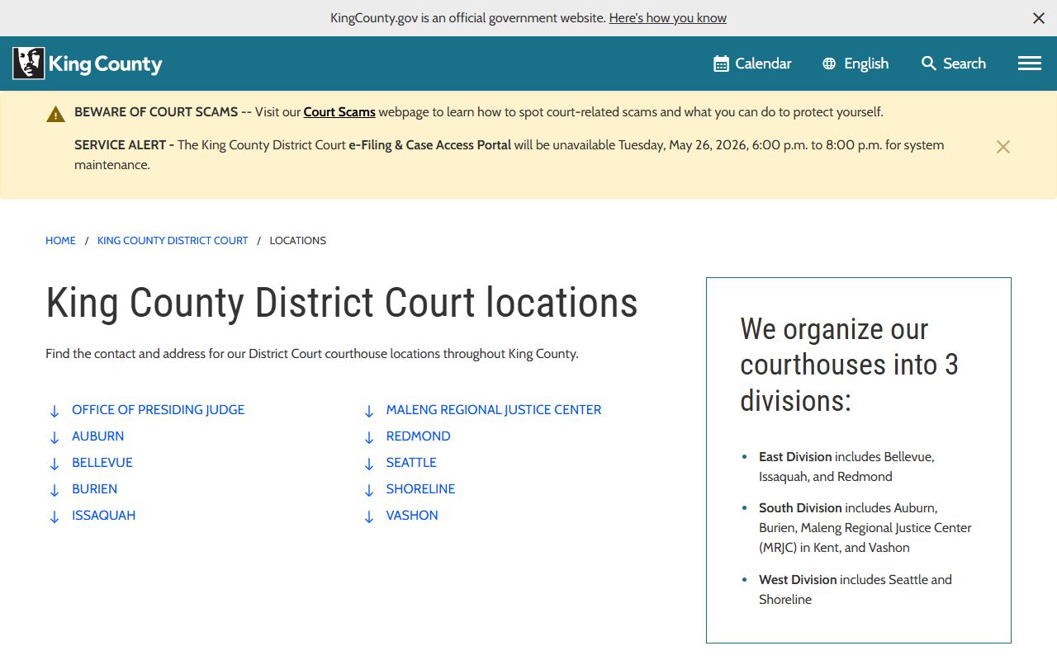This screenshot has width=1057, height=660.
Task: Click down arrow beside Office of Presiding Judge
Action: pos(55,411)
